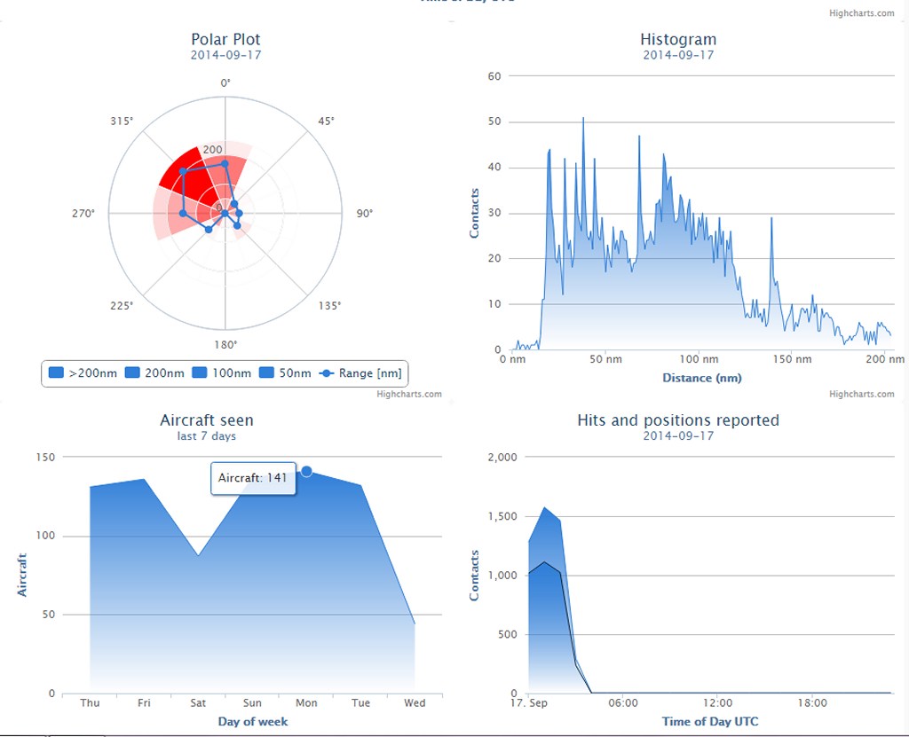Open Highcharts.com link at top right corner
The image size is (909, 737).
coord(861,13)
